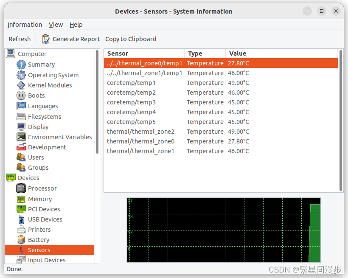Click the USB Devices plug icon
The height and width of the screenshot is (278, 348).
tap(21, 219)
